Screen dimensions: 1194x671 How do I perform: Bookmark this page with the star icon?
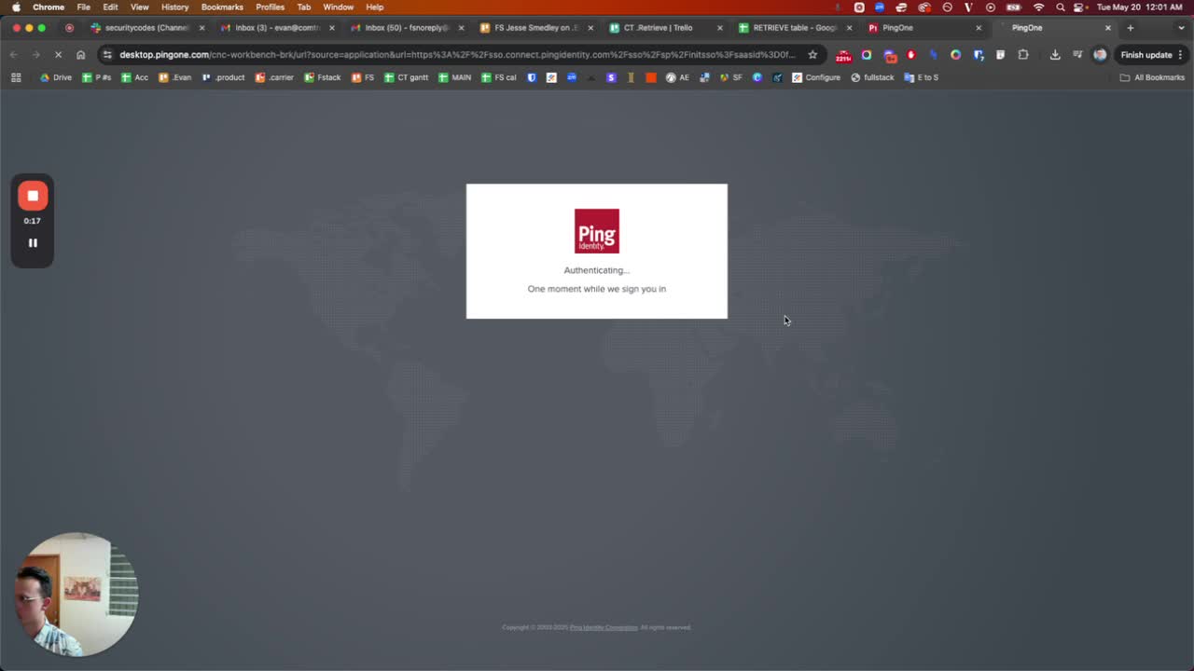[x=812, y=55]
